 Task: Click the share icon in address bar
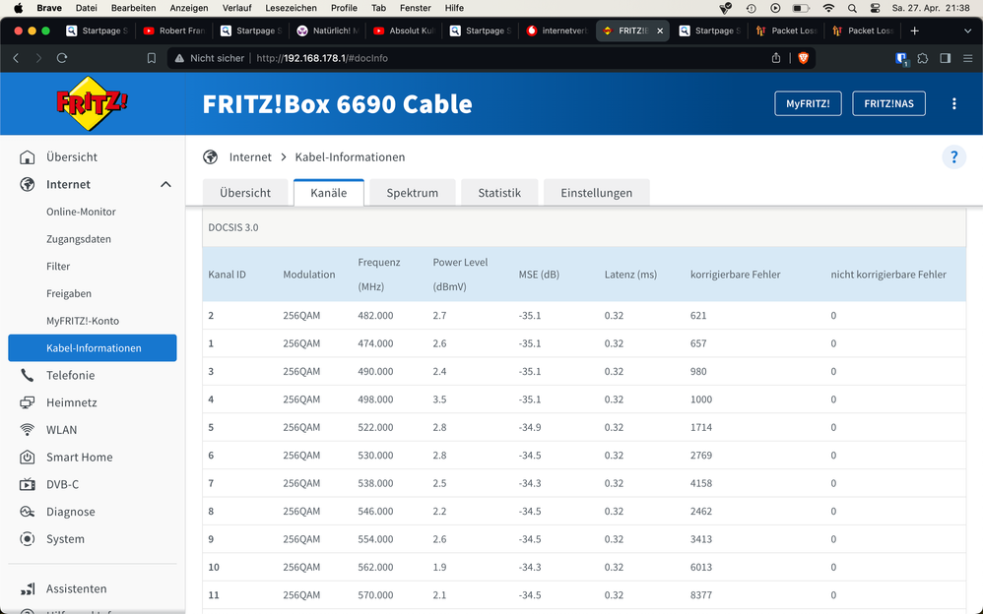click(x=776, y=58)
